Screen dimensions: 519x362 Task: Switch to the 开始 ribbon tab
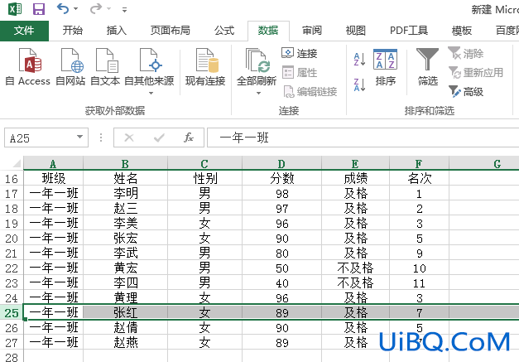point(73,31)
